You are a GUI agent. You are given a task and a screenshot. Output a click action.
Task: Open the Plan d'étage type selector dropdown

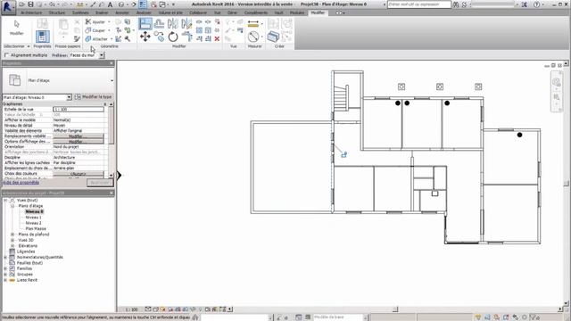[112, 80]
